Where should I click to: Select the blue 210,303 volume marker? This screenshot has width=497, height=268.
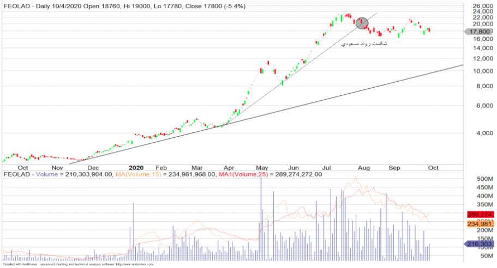[x=481, y=244]
